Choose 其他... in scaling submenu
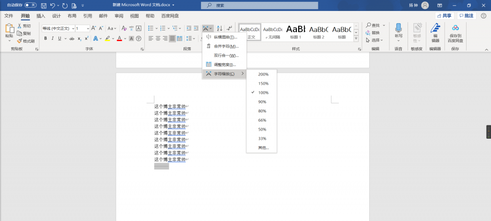491x221 pixels. [x=261, y=148]
